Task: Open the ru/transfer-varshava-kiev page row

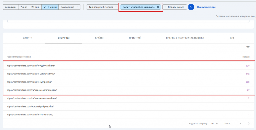Action: 129,90
